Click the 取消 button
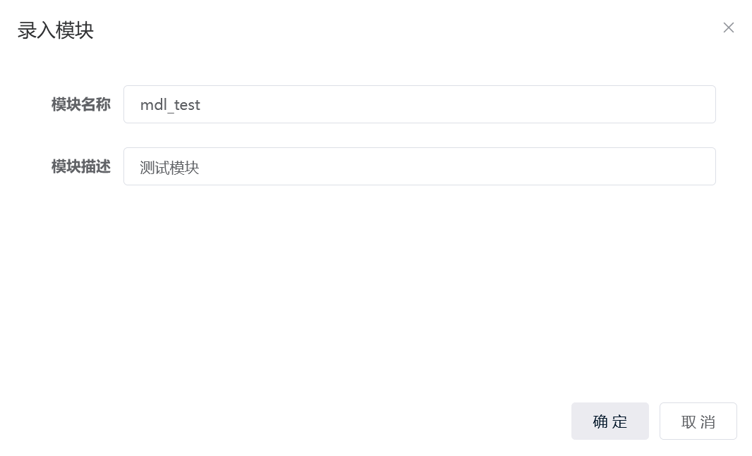The height and width of the screenshot is (456, 752). [698, 421]
